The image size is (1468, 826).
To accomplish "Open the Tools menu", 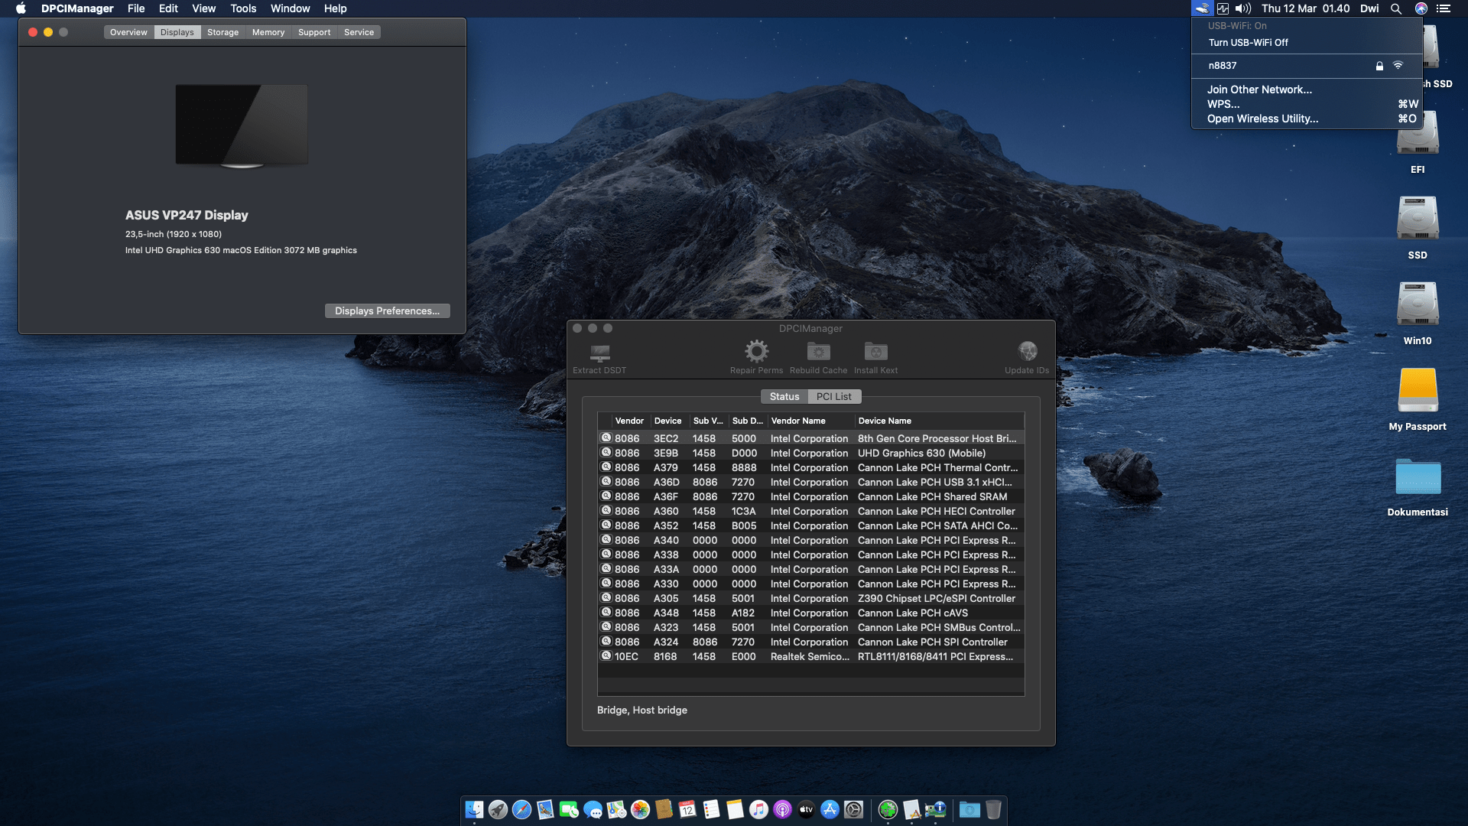I will 243,8.
